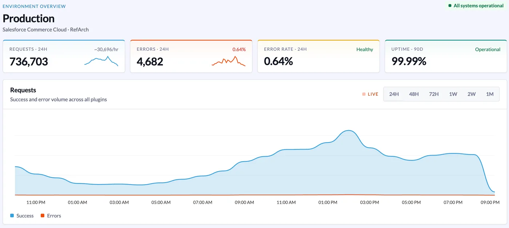509x228 pixels.
Task: Select the 72H time range
Action: coord(433,94)
